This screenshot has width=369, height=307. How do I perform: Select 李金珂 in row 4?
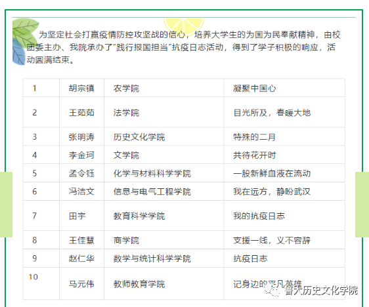pyautogui.click(x=81, y=155)
